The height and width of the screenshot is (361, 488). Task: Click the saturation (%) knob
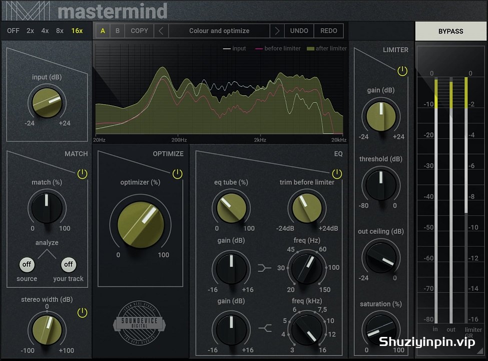[x=381, y=329]
